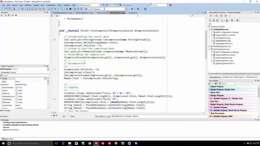
Task: Open the btnCompress component selector dropdown
Action: 48,69
